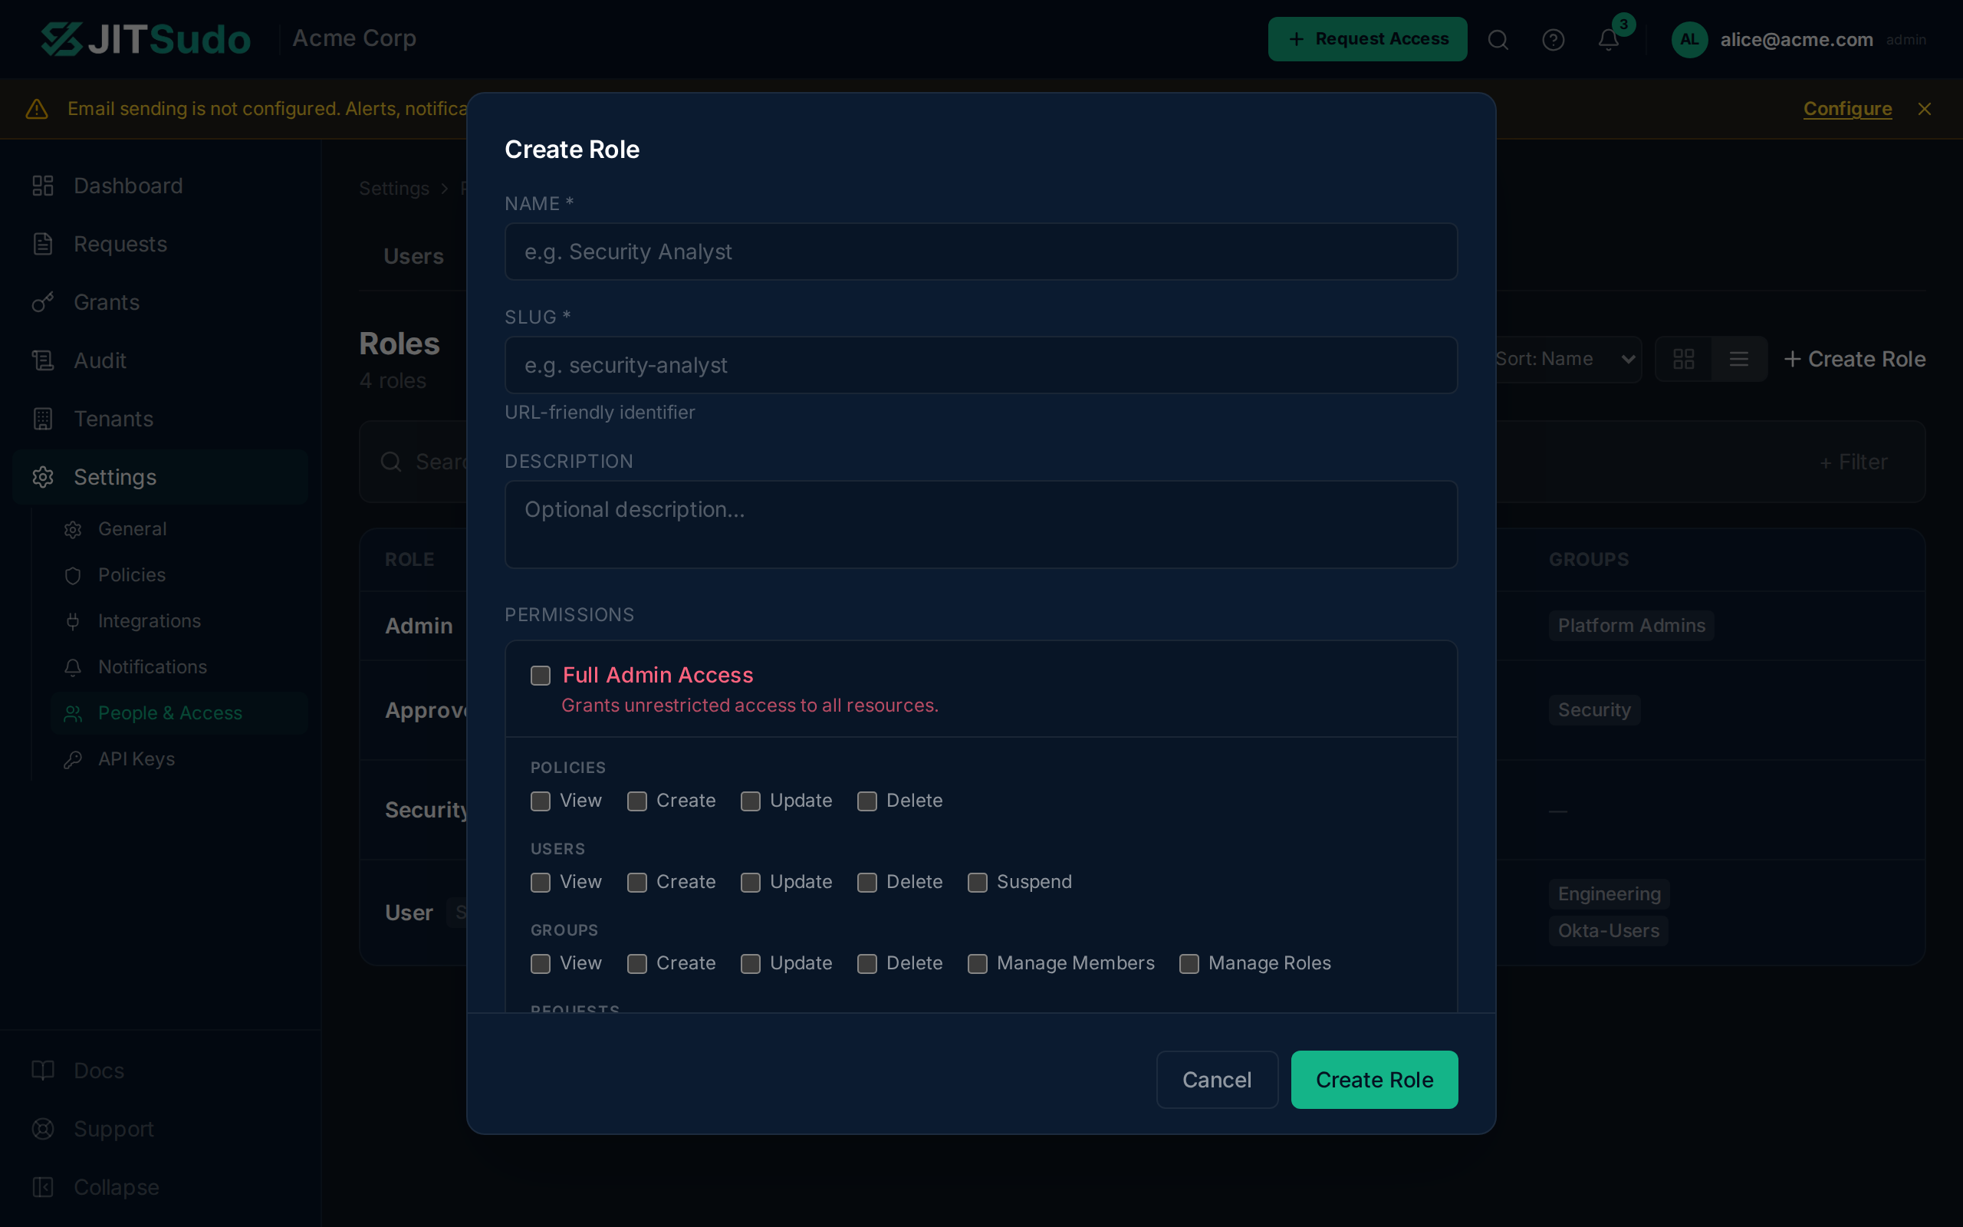This screenshot has height=1227, width=1963.
Task: Click + Filter in roles search bar
Action: tap(1853, 462)
